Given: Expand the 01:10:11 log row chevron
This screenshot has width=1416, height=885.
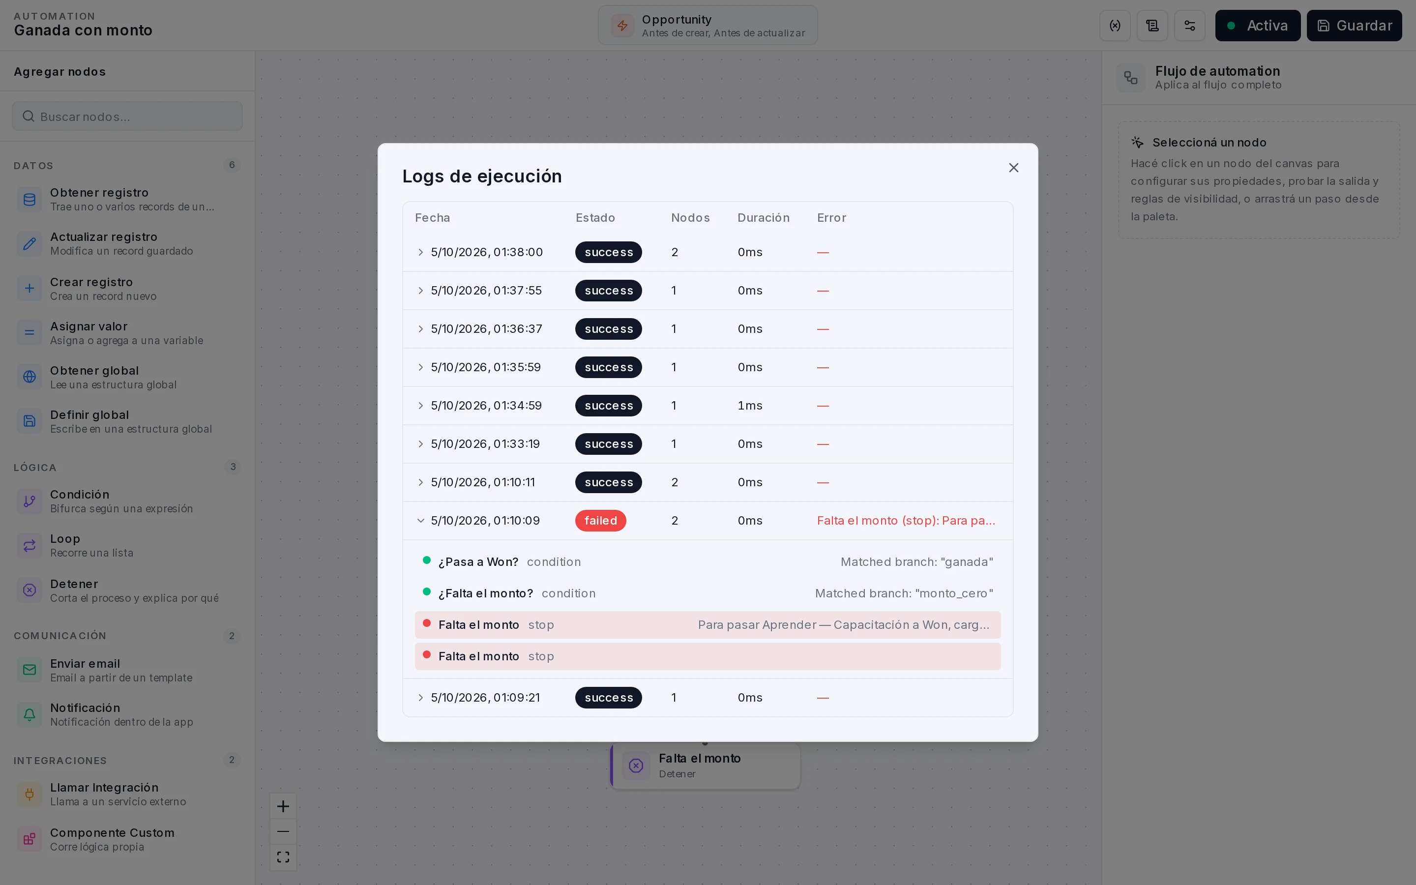Looking at the screenshot, I should (x=420, y=482).
